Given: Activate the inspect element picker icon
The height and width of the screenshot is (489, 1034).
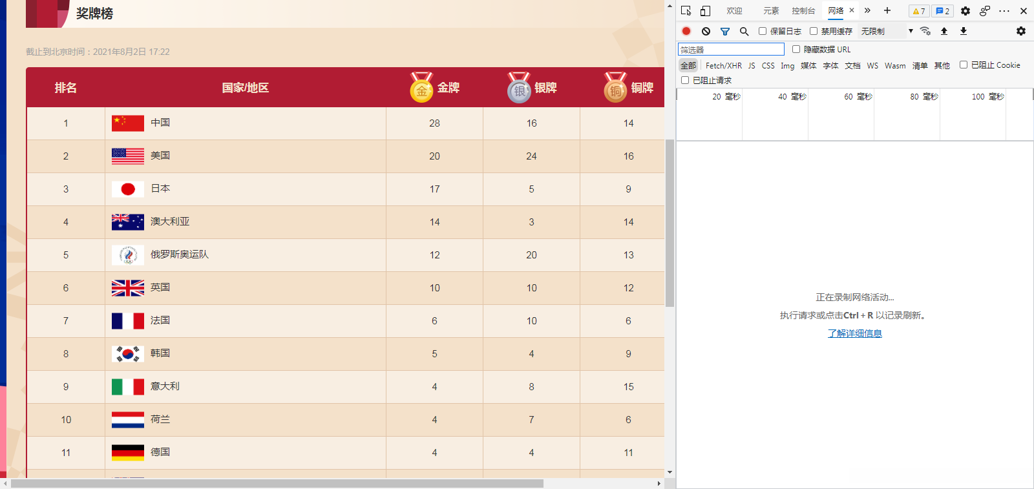Looking at the screenshot, I should point(686,11).
